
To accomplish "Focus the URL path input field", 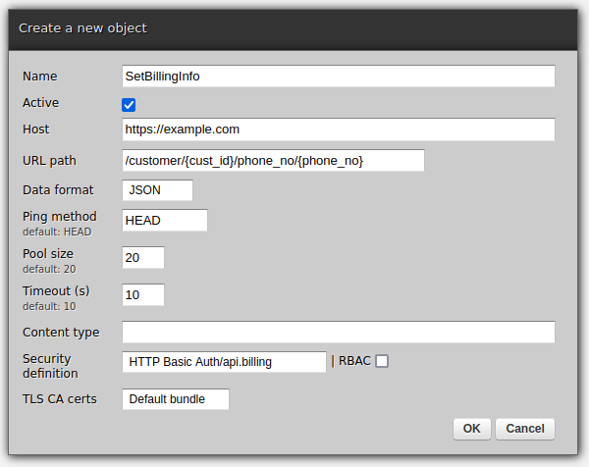I will coord(273,161).
